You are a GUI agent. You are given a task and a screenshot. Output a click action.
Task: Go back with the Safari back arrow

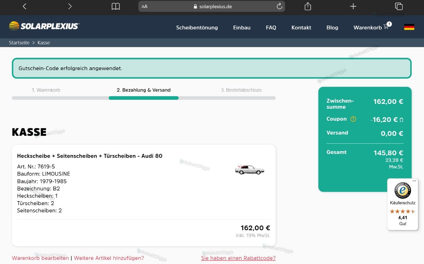(25, 6)
